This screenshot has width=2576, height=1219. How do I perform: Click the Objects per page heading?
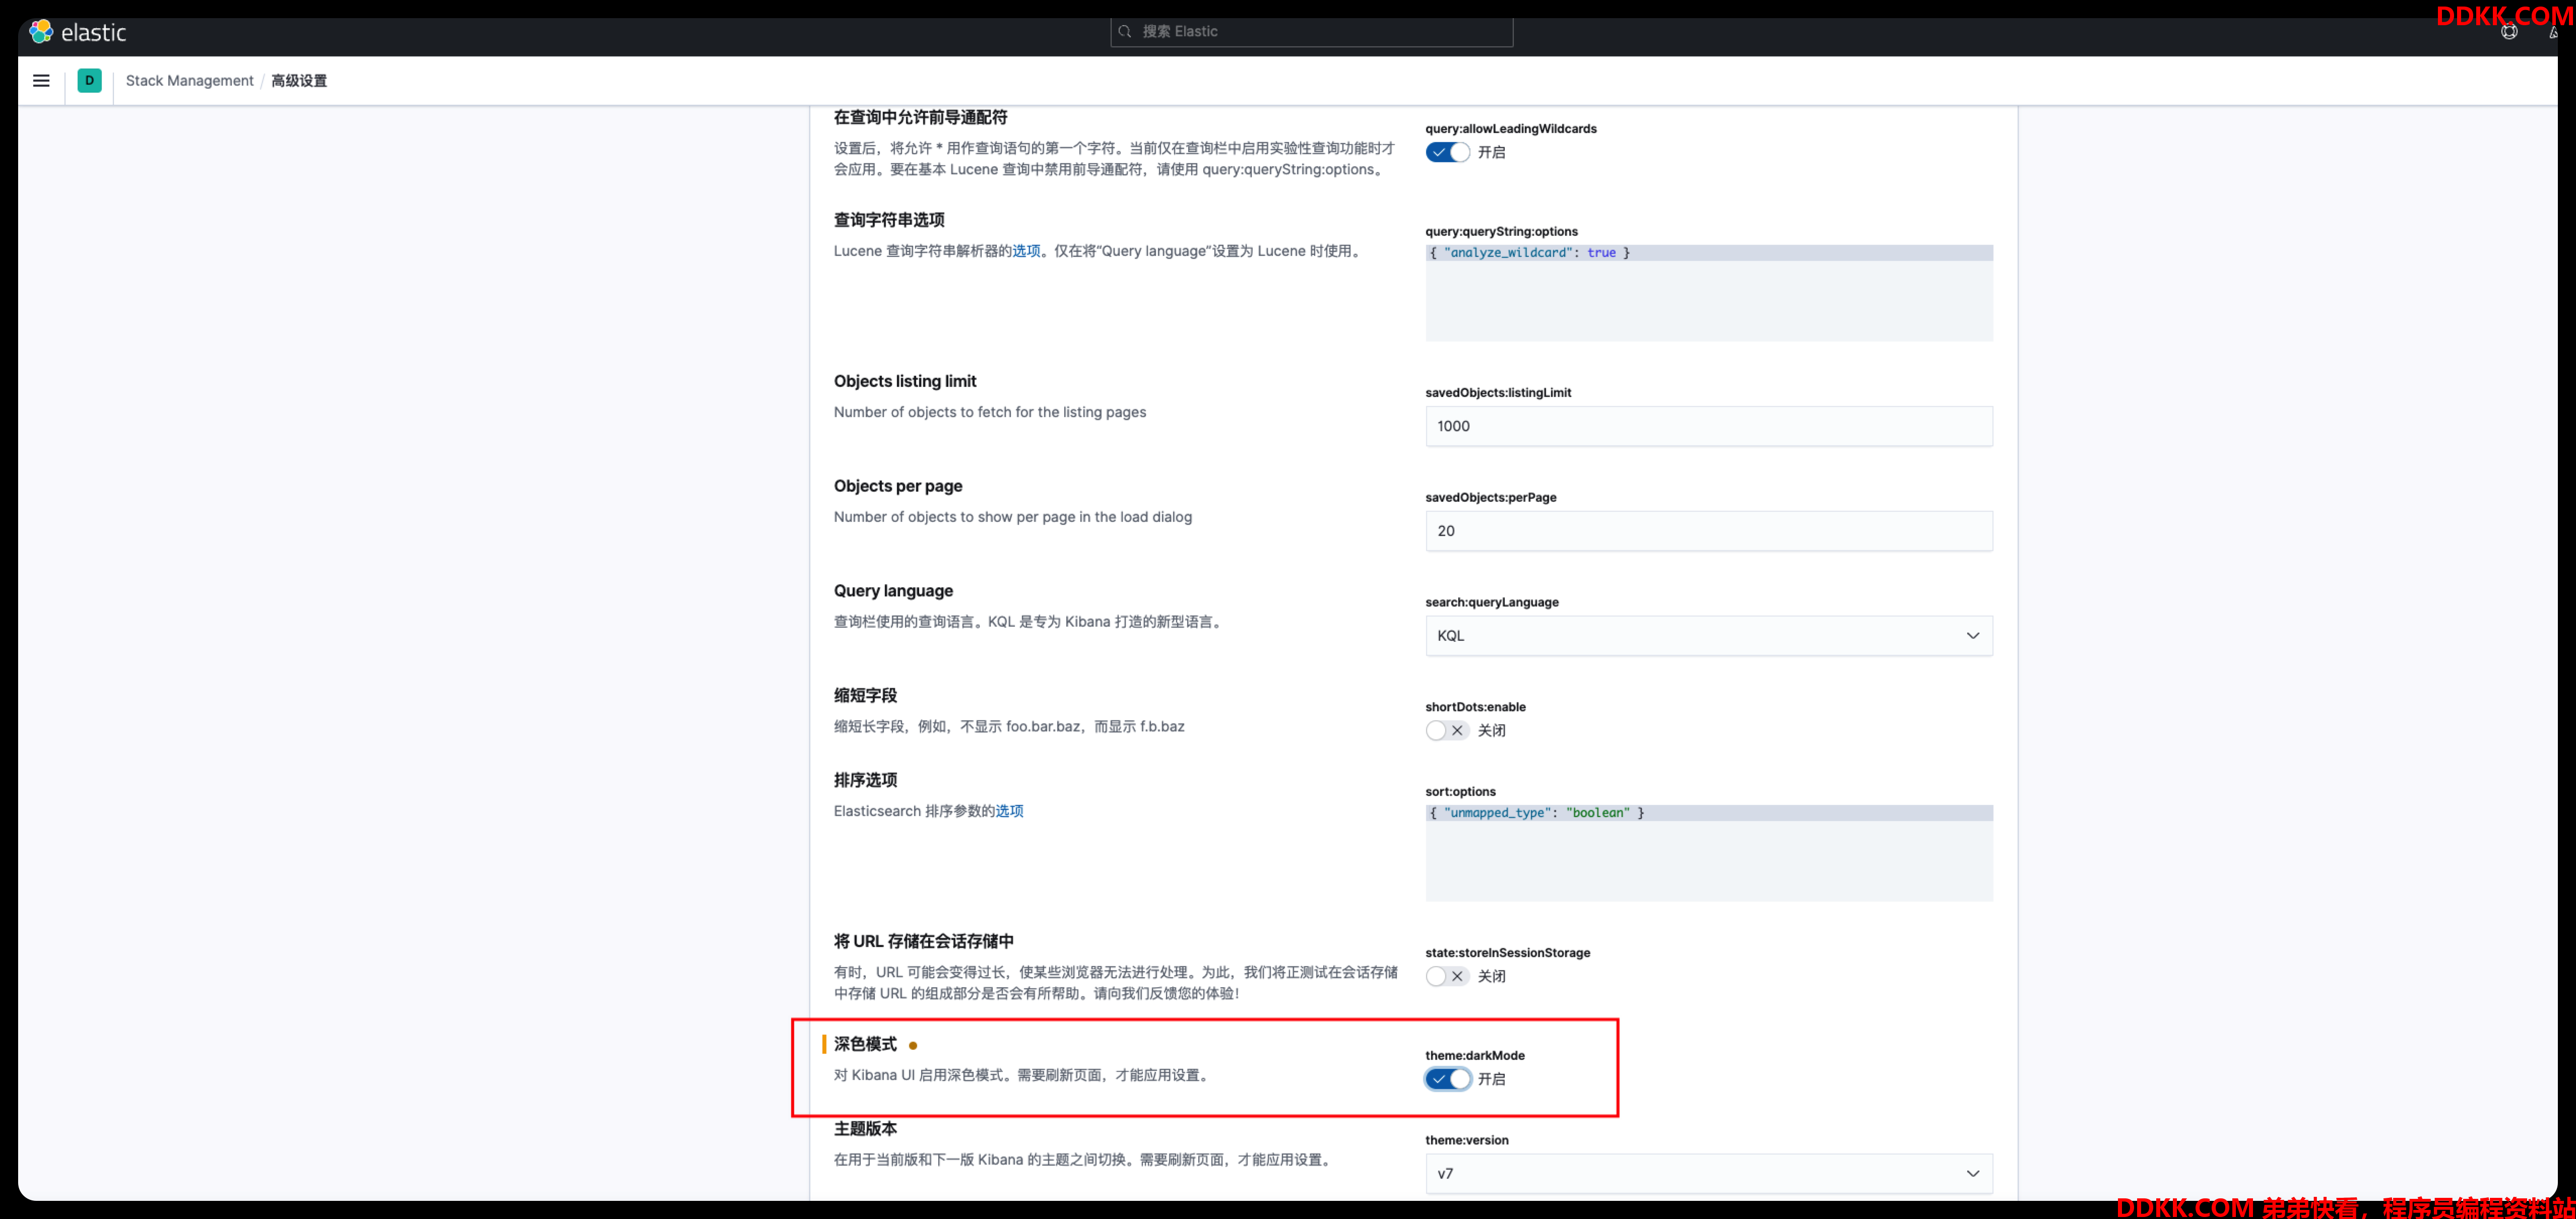point(898,486)
